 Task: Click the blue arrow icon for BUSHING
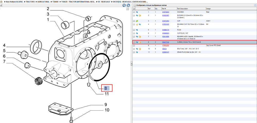point(137,15)
